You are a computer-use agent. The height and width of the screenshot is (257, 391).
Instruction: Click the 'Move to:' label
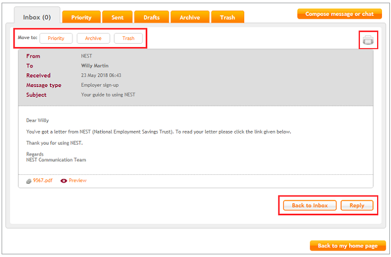[x=27, y=37]
